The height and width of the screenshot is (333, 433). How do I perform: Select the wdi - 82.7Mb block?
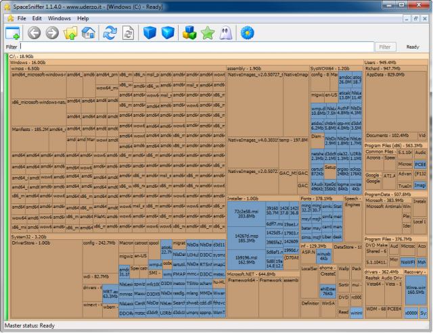tap(100, 279)
